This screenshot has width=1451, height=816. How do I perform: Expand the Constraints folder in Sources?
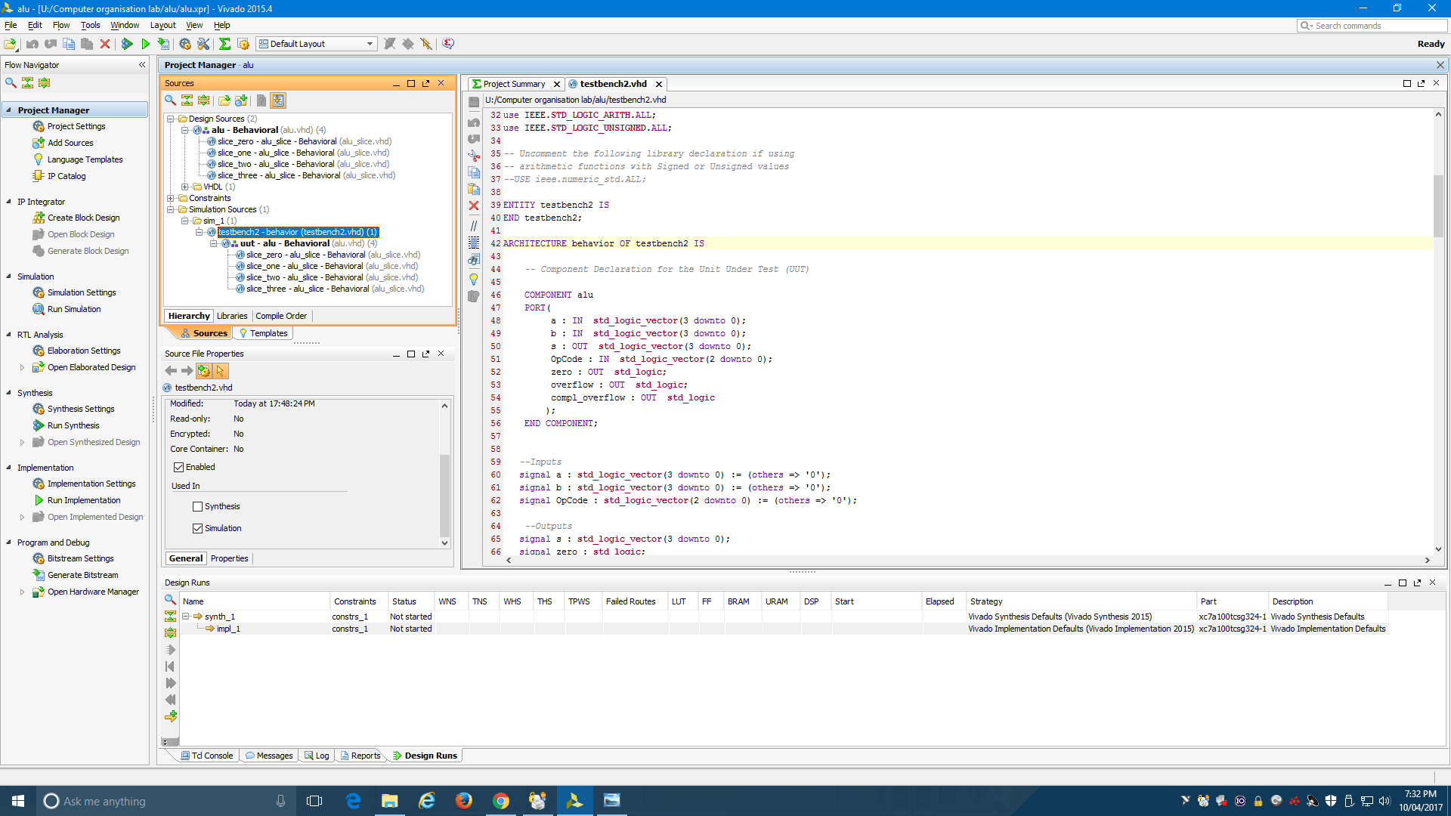(x=171, y=198)
